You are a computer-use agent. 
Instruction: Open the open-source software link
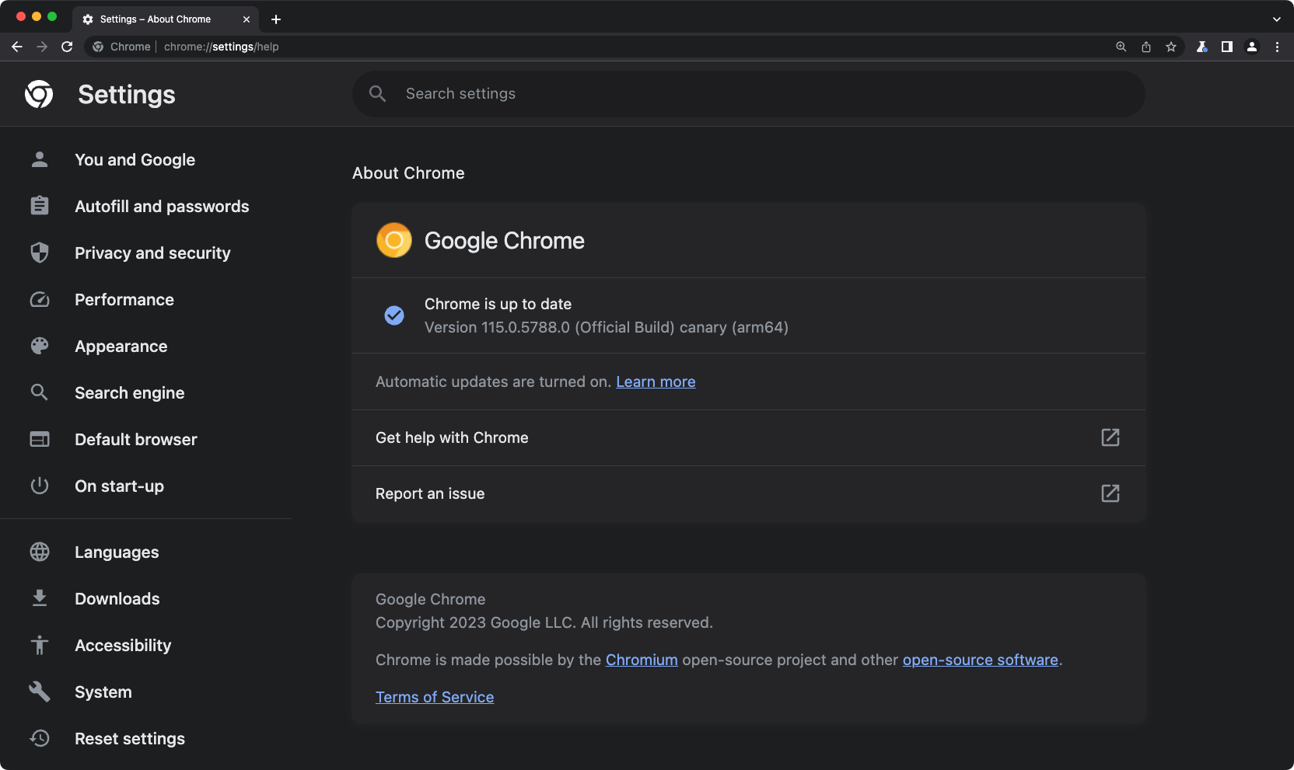(981, 660)
